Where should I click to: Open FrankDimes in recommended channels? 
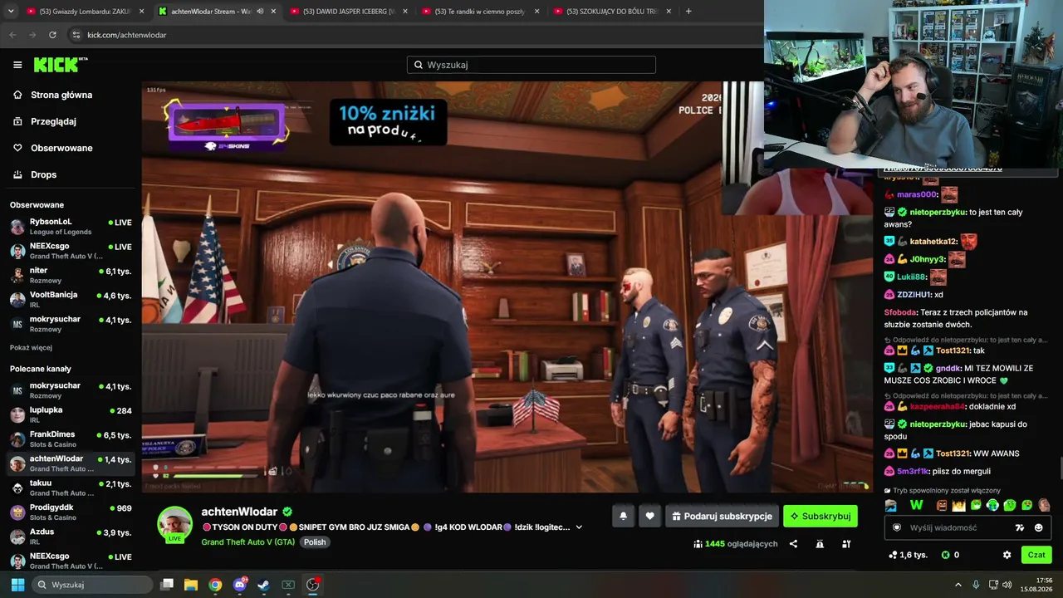[x=71, y=439]
